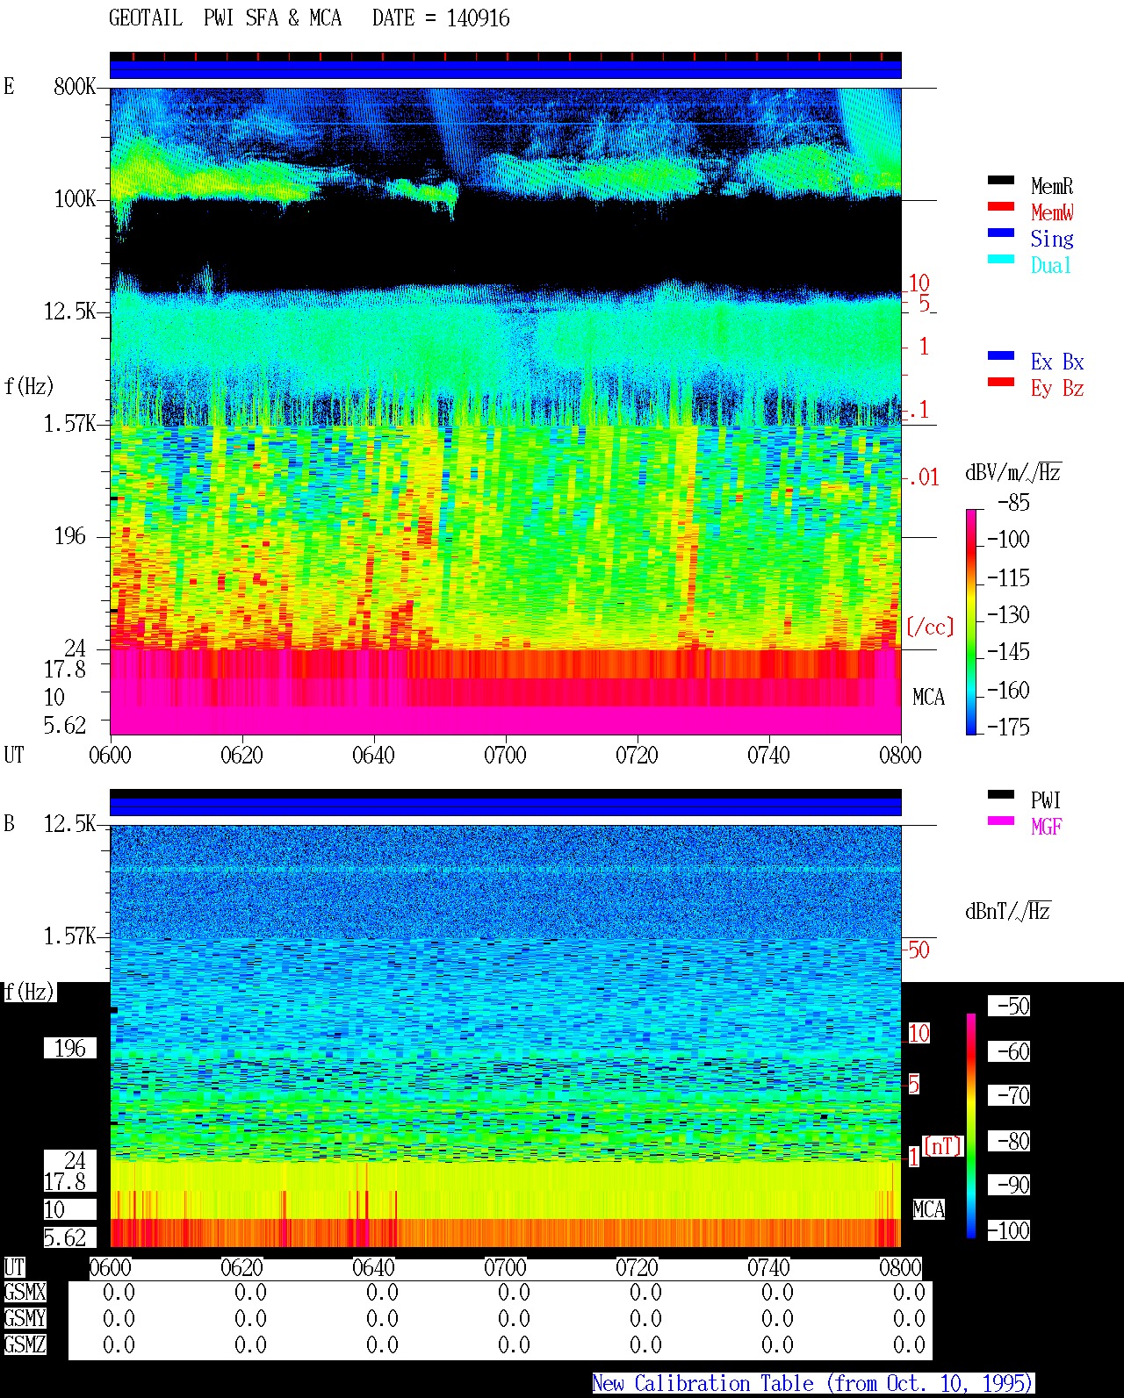This screenshot has width=1124, height=1398.
Task: Click the GSMX row label
Action: (25, 1293)
